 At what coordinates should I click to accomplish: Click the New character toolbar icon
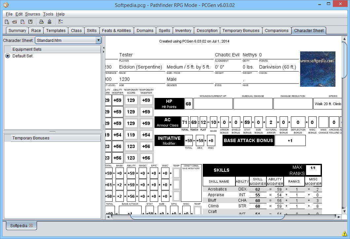click(7, 22)
